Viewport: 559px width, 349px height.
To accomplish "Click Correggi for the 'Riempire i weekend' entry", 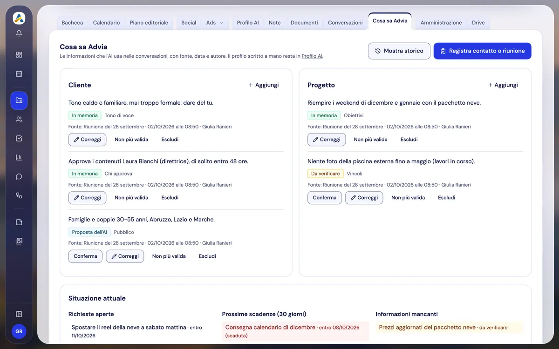I will [x=327, y=140].
